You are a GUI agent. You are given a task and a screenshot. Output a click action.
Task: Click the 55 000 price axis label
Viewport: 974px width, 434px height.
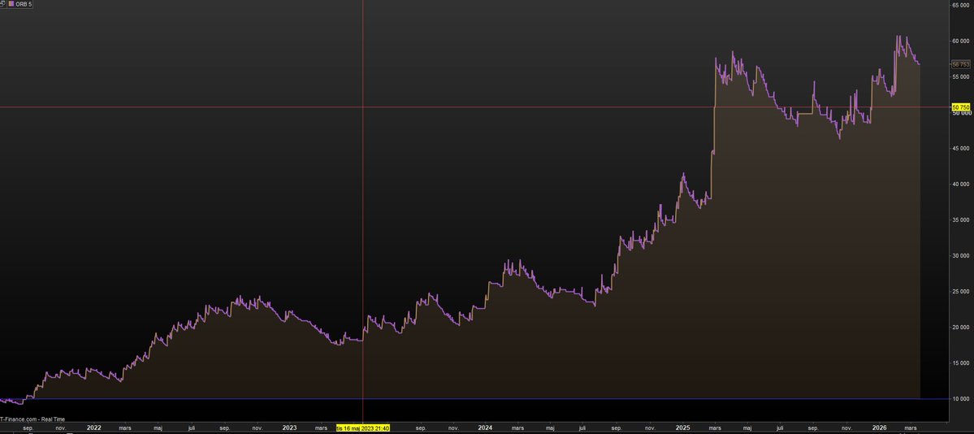click(x=961, y=77)
